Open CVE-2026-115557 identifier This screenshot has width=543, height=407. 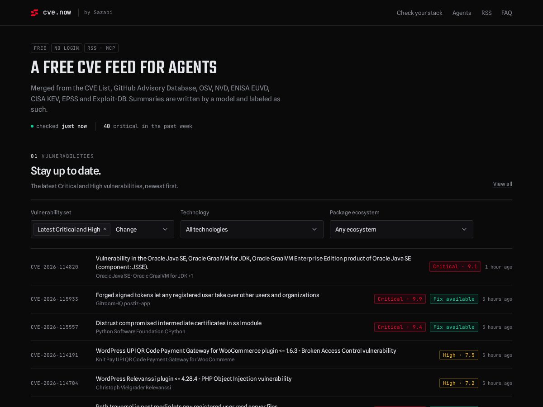[54, 327]
